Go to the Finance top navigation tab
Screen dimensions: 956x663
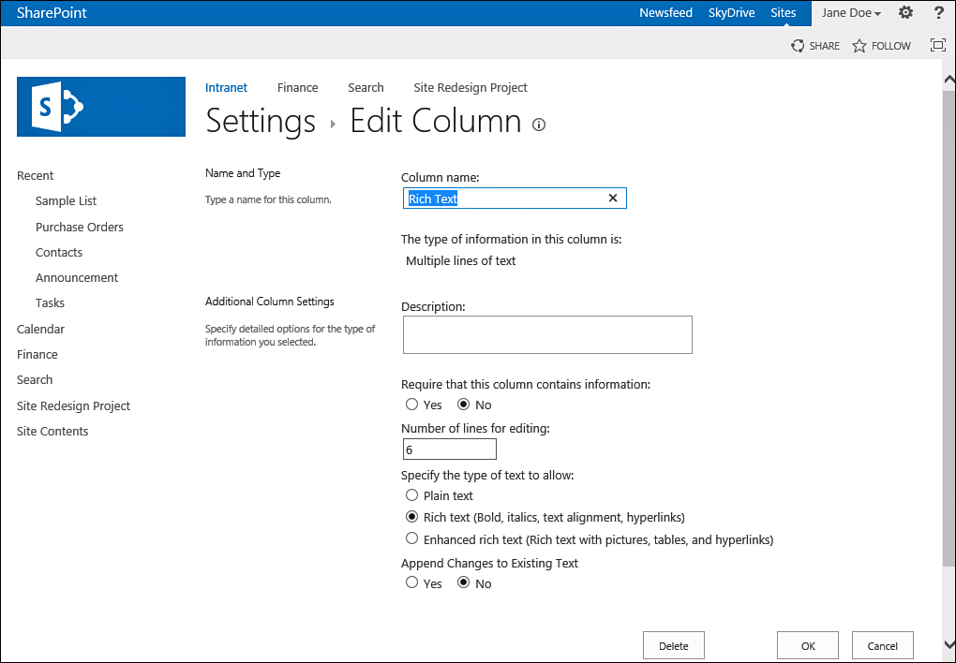[x=297, y=88]
